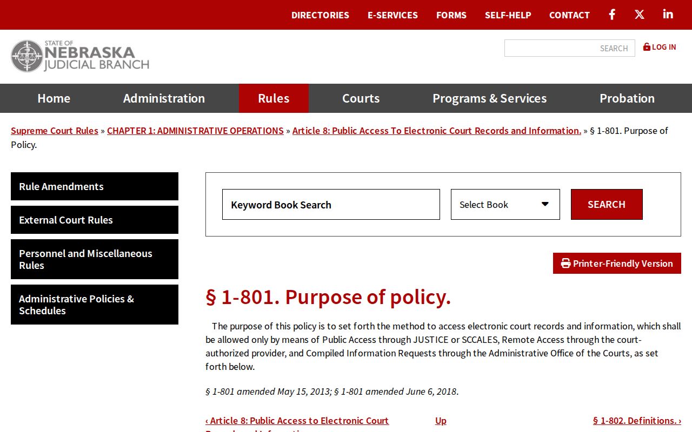Open the Probation tab
Viewport: 692px width, 432px height.
(x=627, y=98)
